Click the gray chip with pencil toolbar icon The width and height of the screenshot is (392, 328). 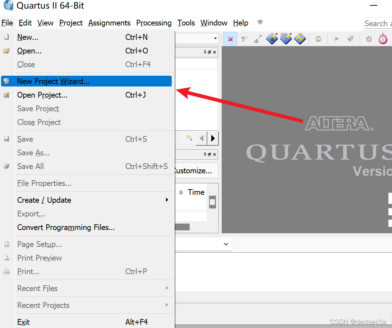tap(244, 39)
